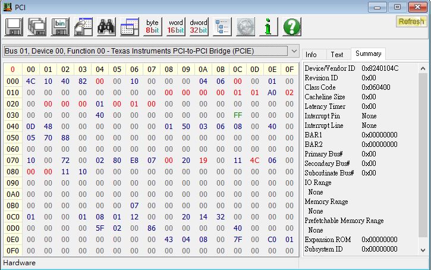
Task: Select cell 7F in row 0E0
Action: (x=238, y=240)
